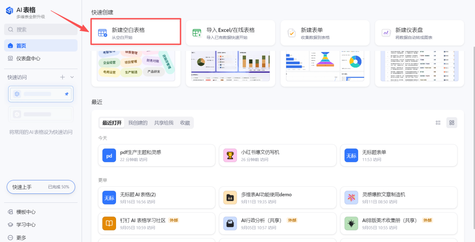Open the pie chart dashboard template thumbnail

pos(230,66)
